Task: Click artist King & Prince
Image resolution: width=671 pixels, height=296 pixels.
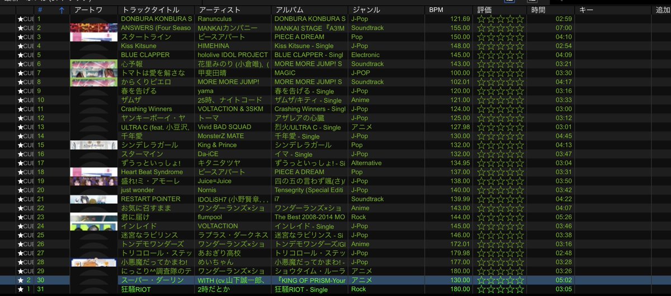Action: tap(218, 145)
